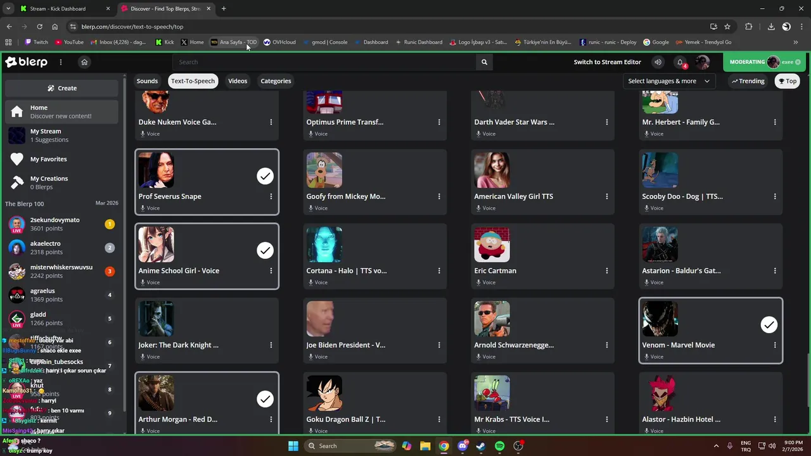Open misterwhiskerswuvsu leaderboard entry

[61, 271]
